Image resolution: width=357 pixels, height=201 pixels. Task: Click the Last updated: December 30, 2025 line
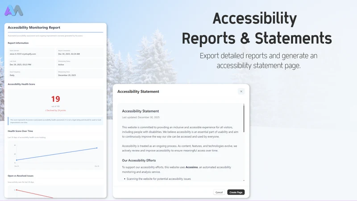click(141, 117)
